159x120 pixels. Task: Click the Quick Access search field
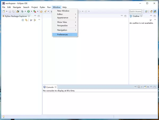[x=135, y=11]
